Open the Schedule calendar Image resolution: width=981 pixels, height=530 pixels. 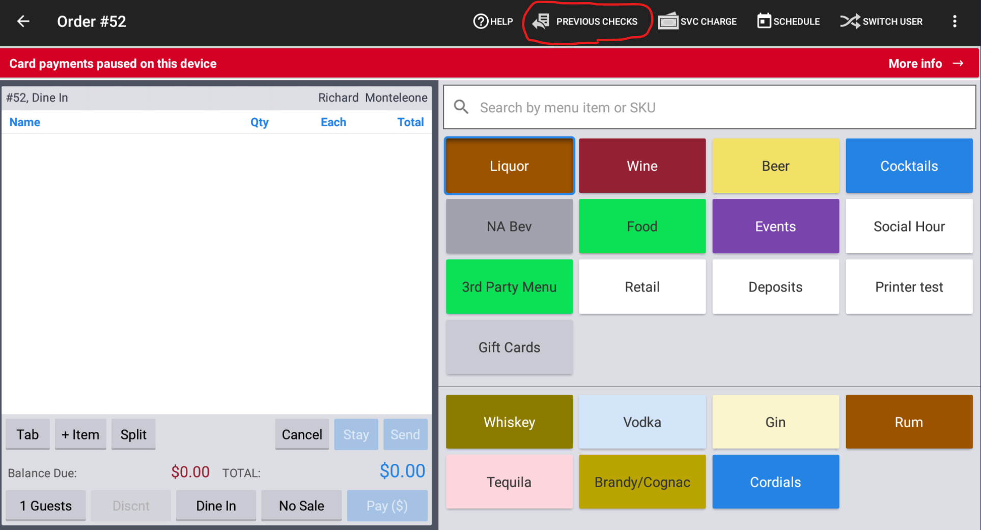[788, 21]
